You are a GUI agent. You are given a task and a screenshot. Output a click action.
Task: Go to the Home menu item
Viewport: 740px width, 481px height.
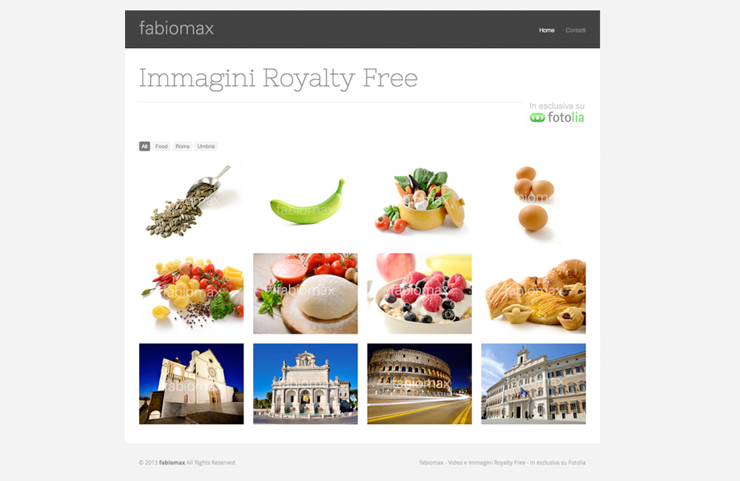point(547,30)
